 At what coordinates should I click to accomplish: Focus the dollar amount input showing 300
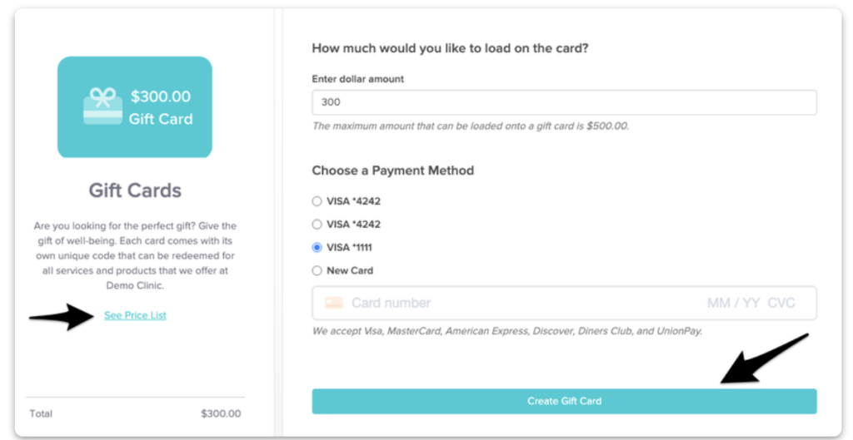[564, 102]
